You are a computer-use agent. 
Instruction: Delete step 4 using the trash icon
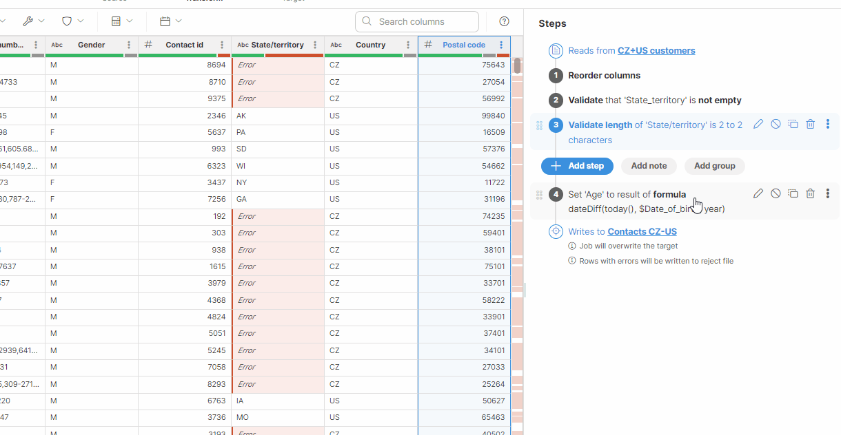click(811, 194)
